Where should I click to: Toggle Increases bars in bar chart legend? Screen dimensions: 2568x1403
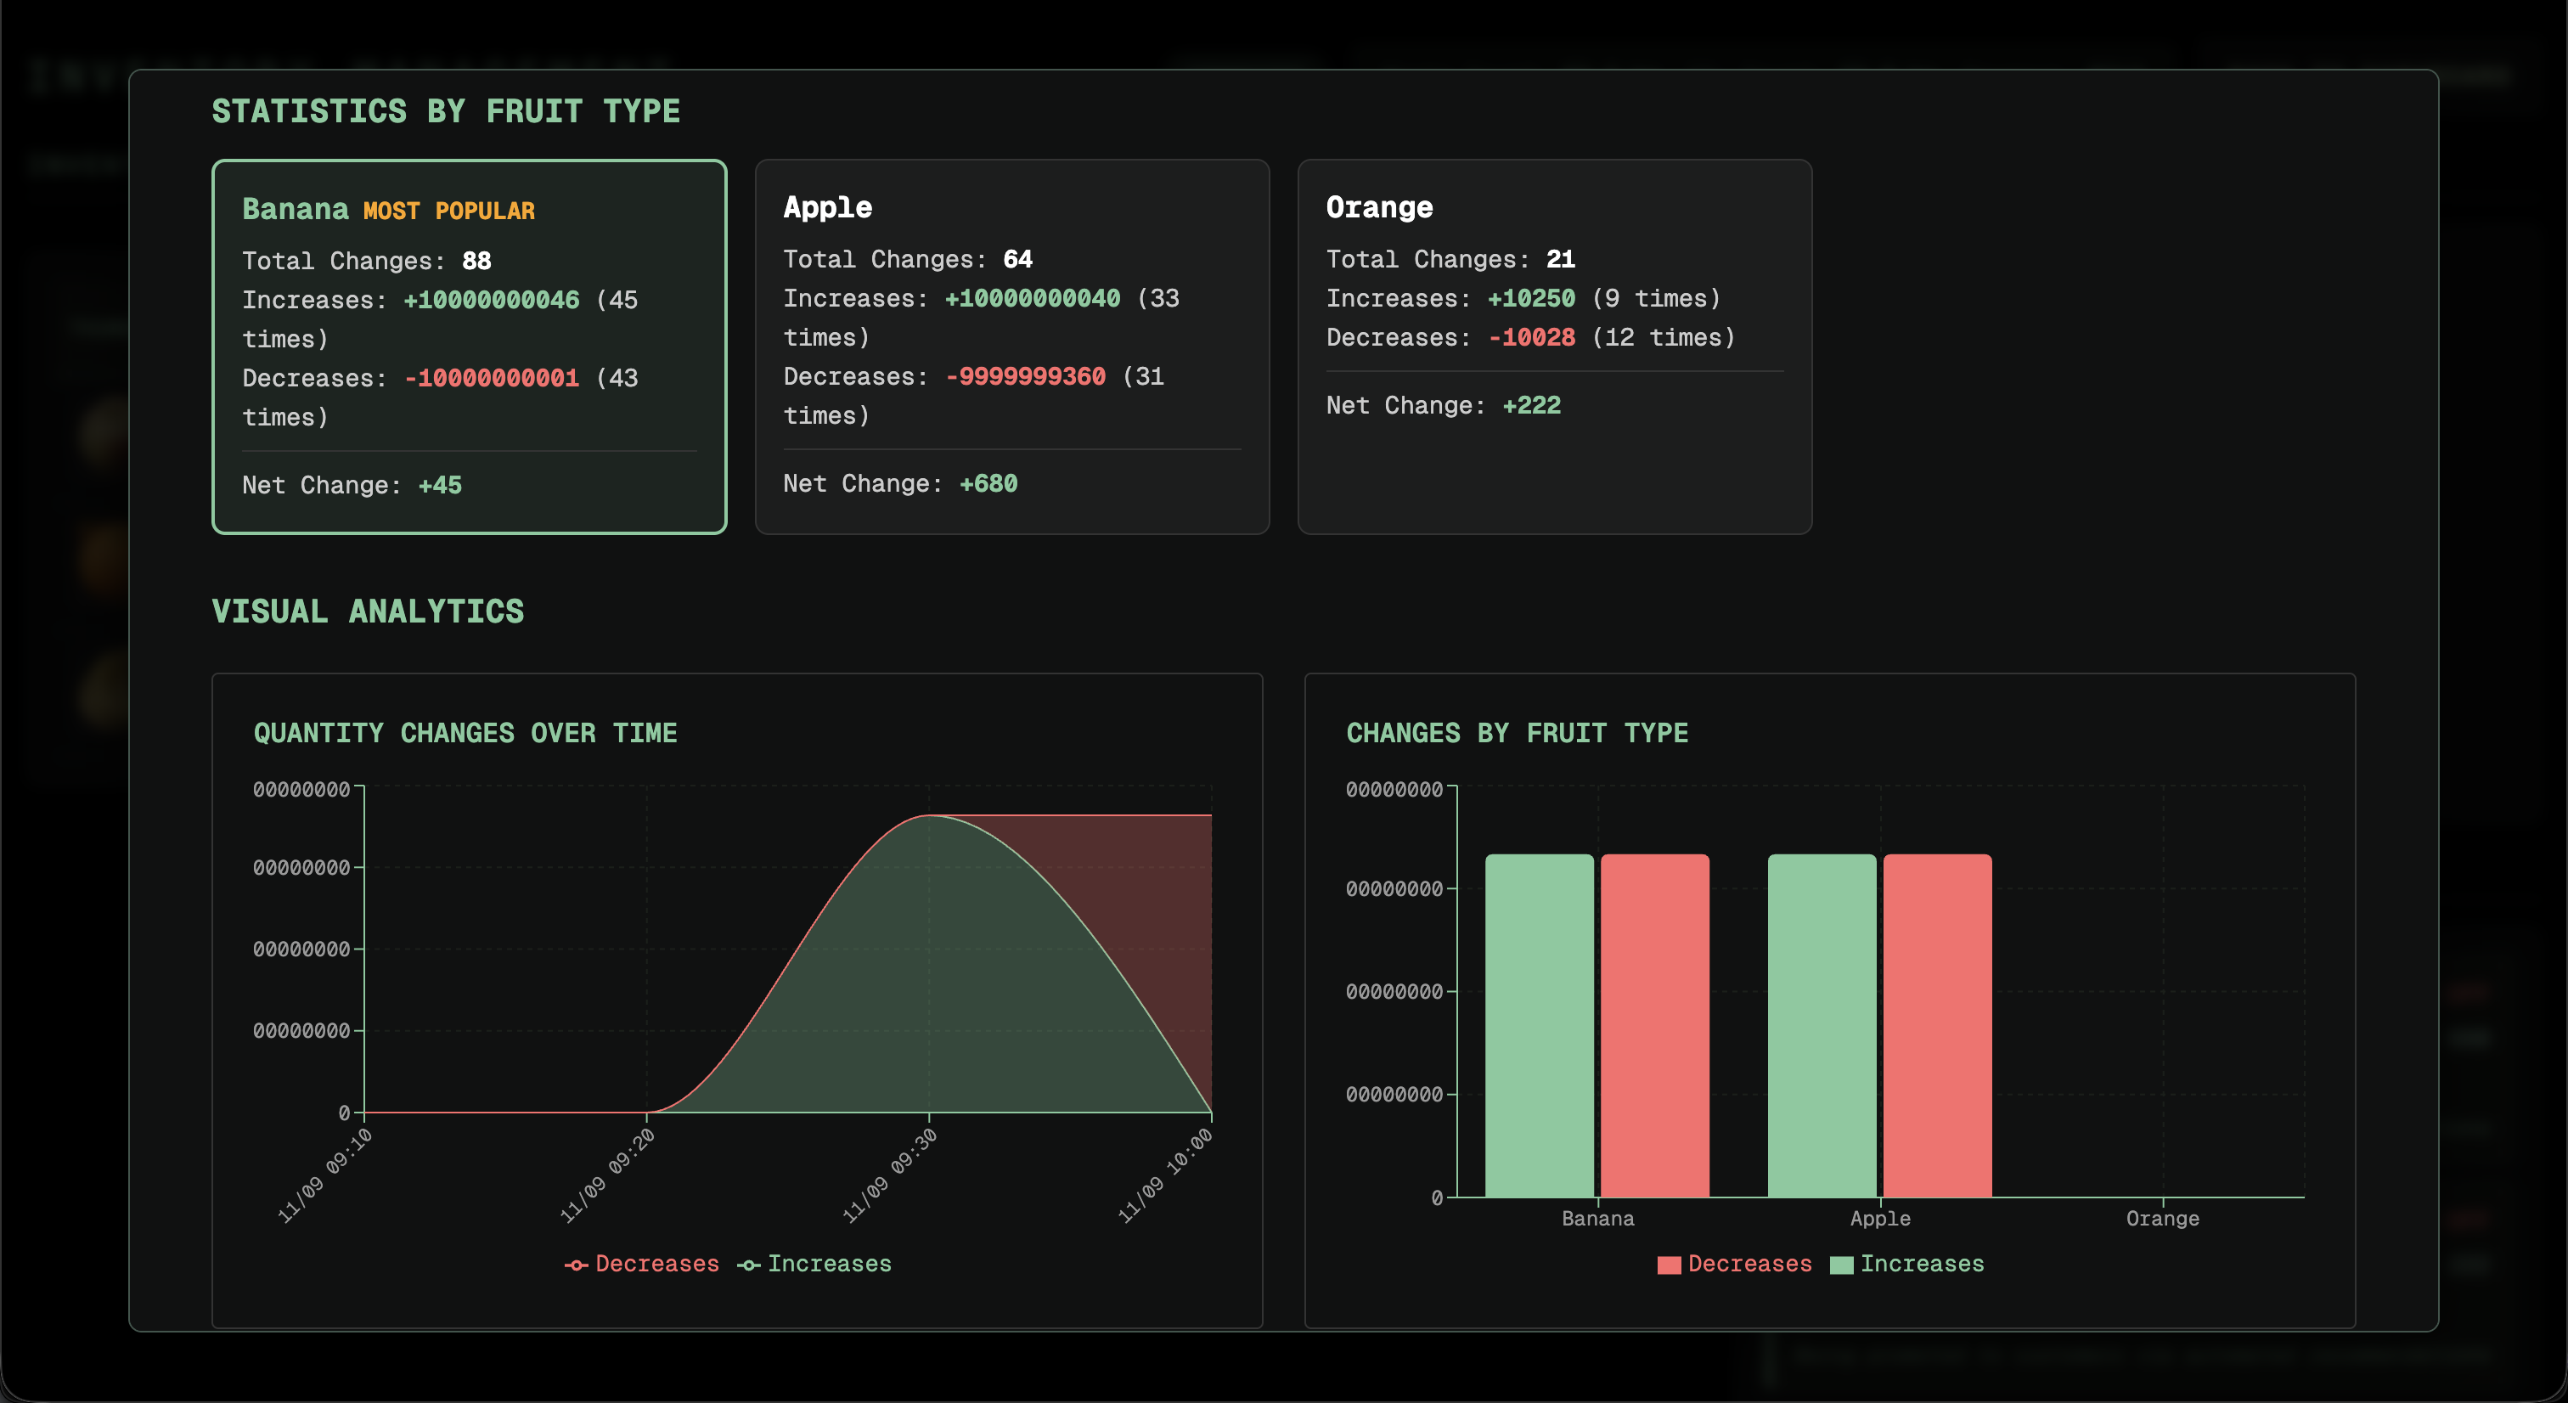click(1909, 1264)
